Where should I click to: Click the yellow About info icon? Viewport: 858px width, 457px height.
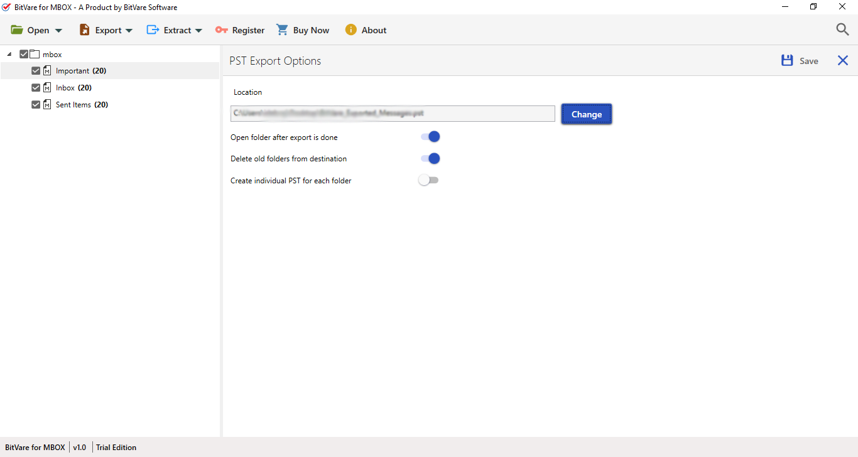[350, 30]
